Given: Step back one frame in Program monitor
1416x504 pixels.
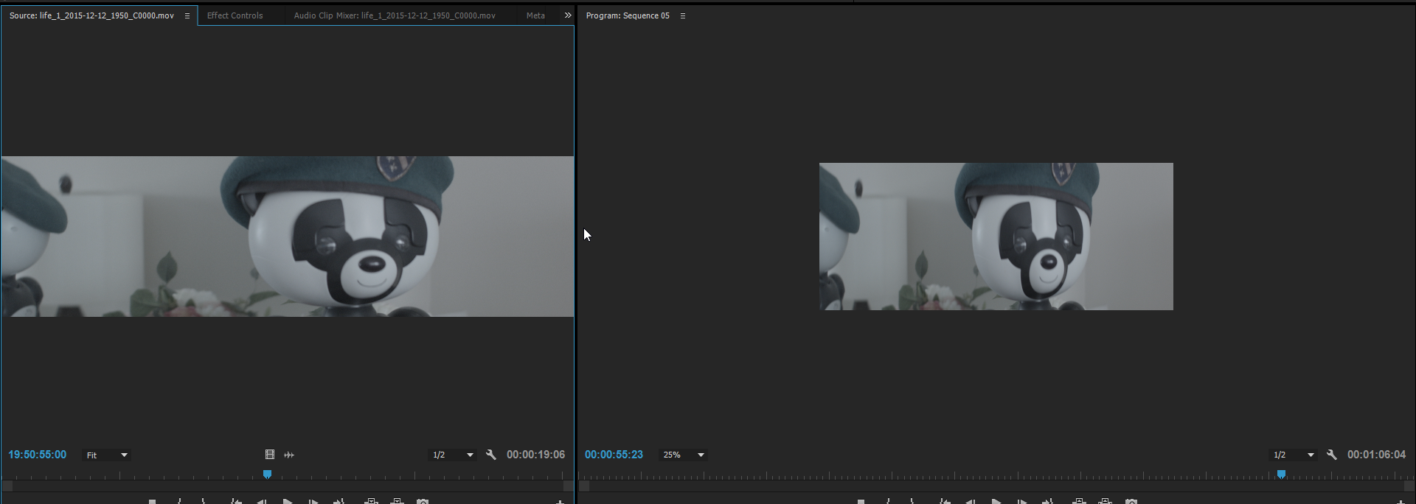Looking at the screenshot, I should [971, 501].
